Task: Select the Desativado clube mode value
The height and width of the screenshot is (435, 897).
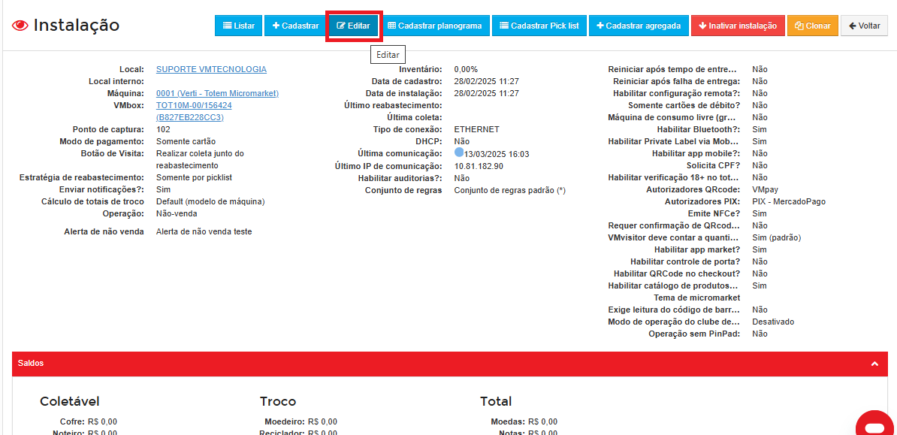Action: click(x=773, y=322)
